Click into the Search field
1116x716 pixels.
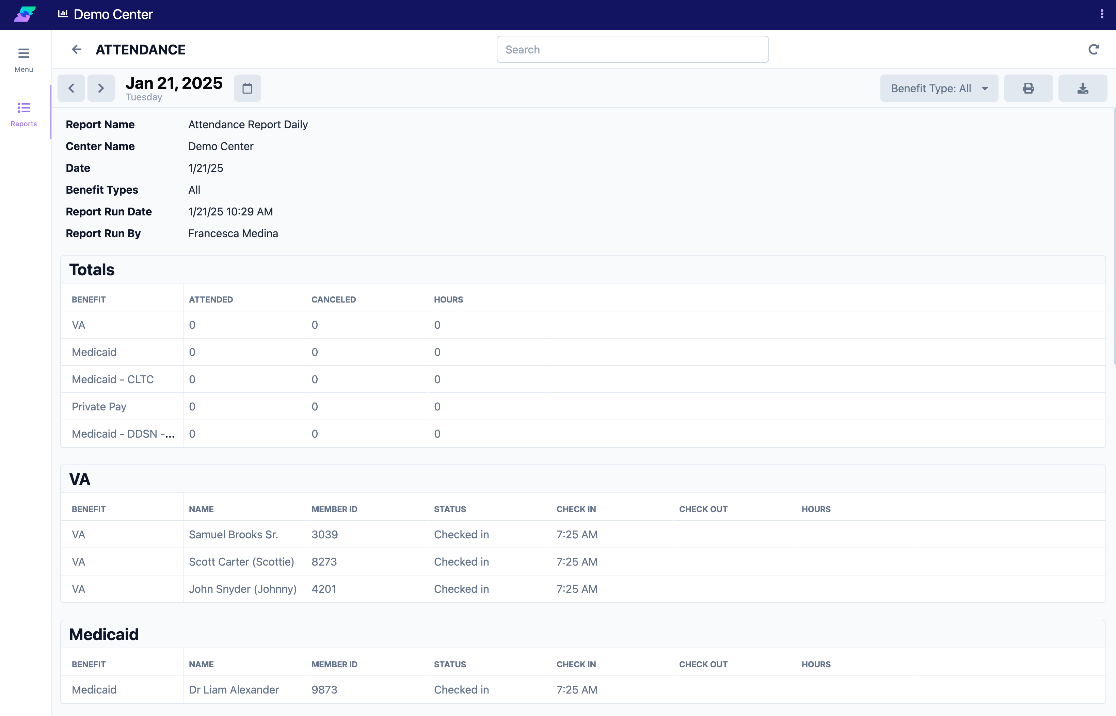pyautogui.click(x=633, y=49)
